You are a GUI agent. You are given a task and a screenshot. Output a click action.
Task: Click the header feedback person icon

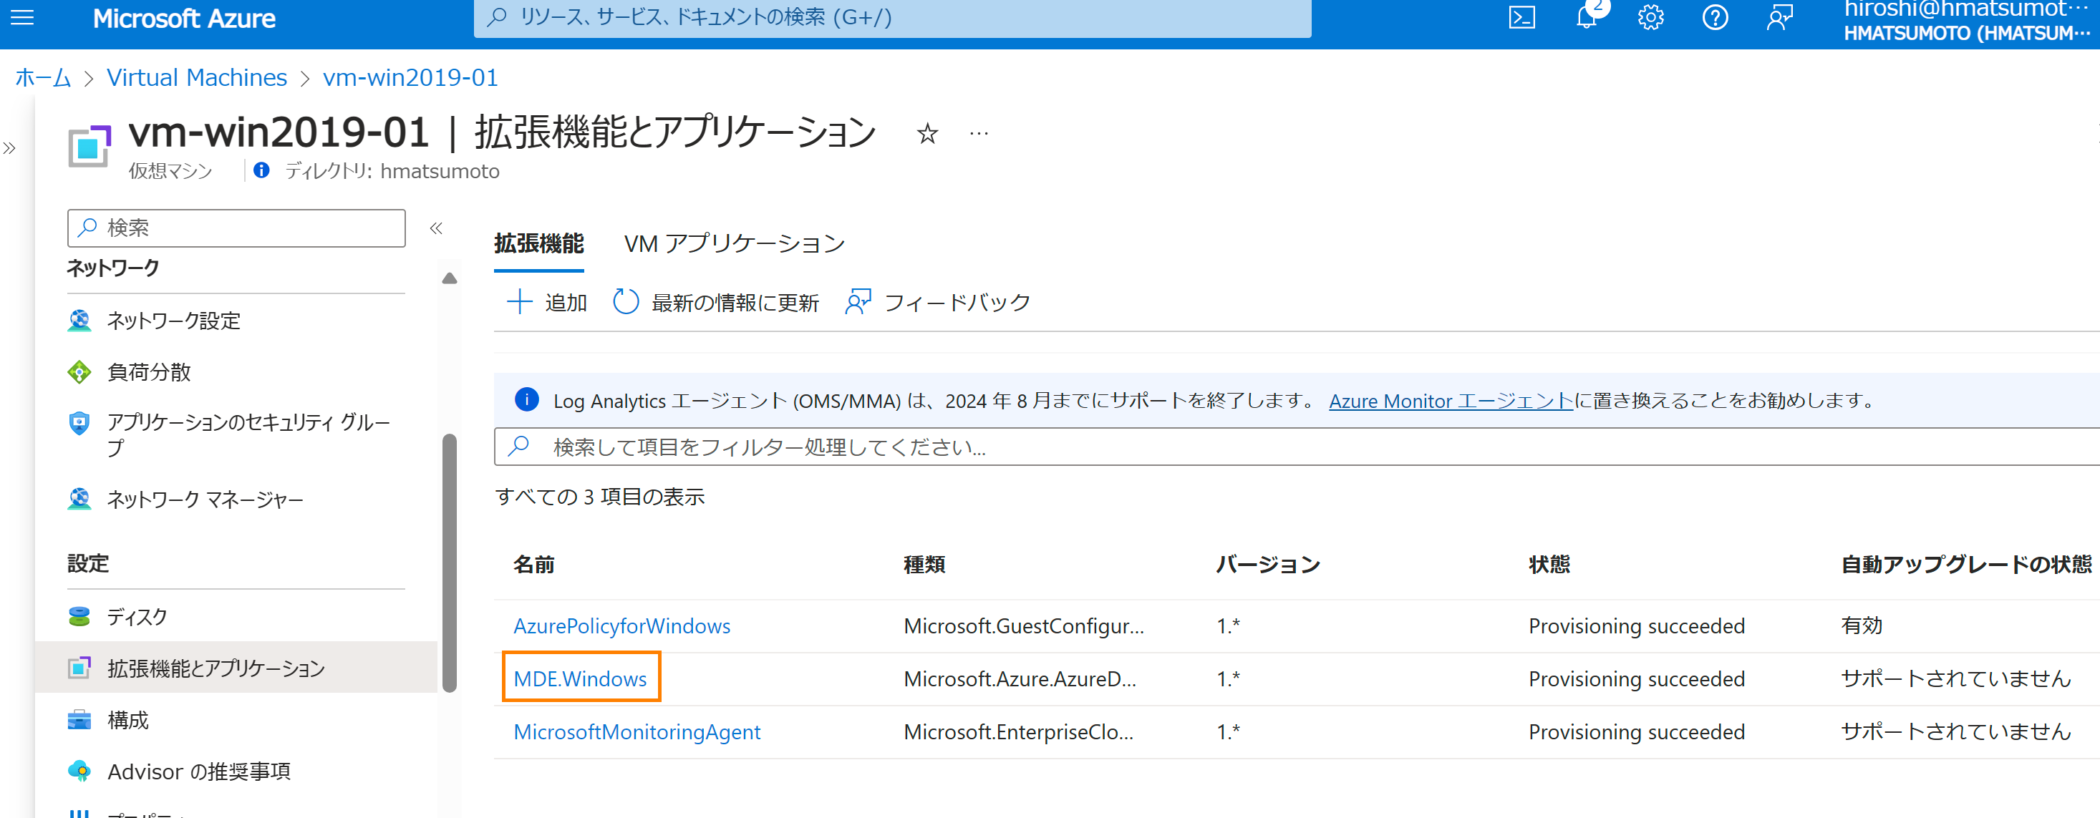click(1780, 18)
